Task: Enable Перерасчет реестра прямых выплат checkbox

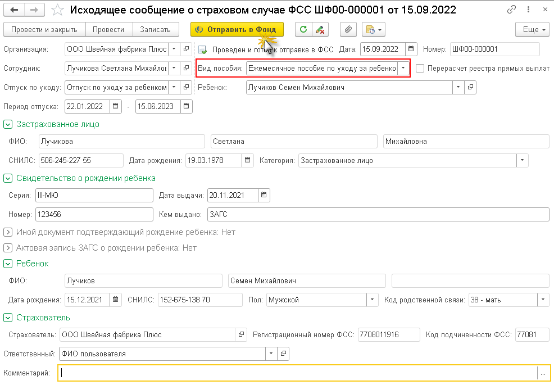Action: 420,69
